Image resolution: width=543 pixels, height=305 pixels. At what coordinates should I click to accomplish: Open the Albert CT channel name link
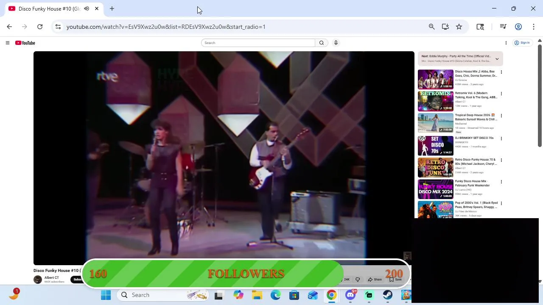[x=52, y=278]
